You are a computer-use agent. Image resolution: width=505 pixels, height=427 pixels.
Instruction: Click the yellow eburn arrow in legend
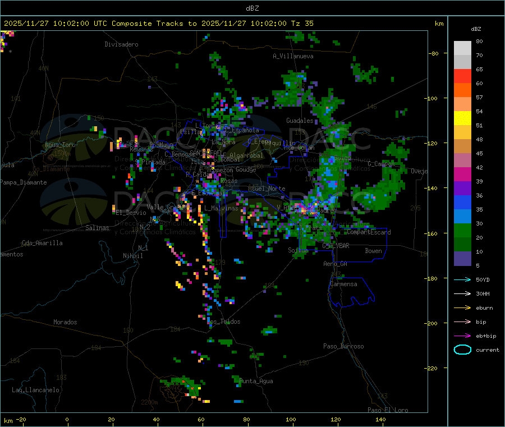pyautogui.click(x=462, y=308)
